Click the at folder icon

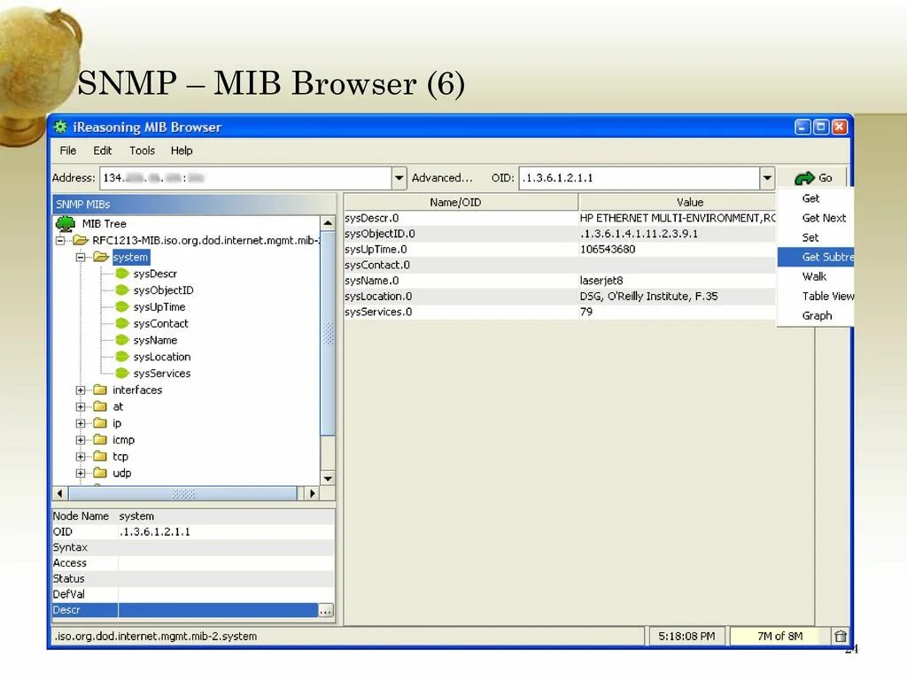tap(100, 406)
